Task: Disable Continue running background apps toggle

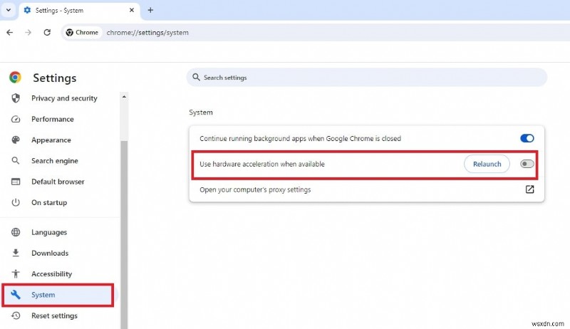Action: pyautogui.click(x=527, y=138)
